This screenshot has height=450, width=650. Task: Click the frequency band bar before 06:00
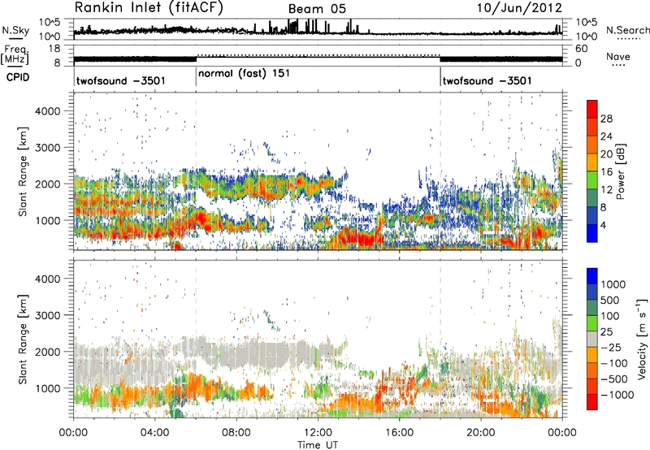point(135,58)
